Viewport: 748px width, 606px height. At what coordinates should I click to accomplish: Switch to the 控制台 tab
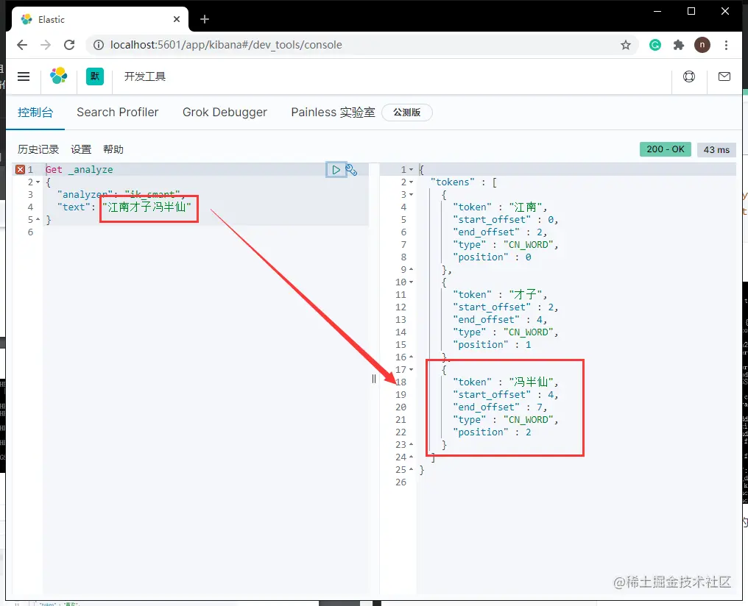click(35, 113)
